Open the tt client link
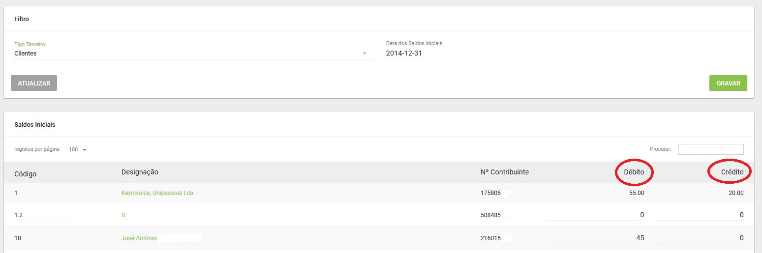 pos(123,215)
